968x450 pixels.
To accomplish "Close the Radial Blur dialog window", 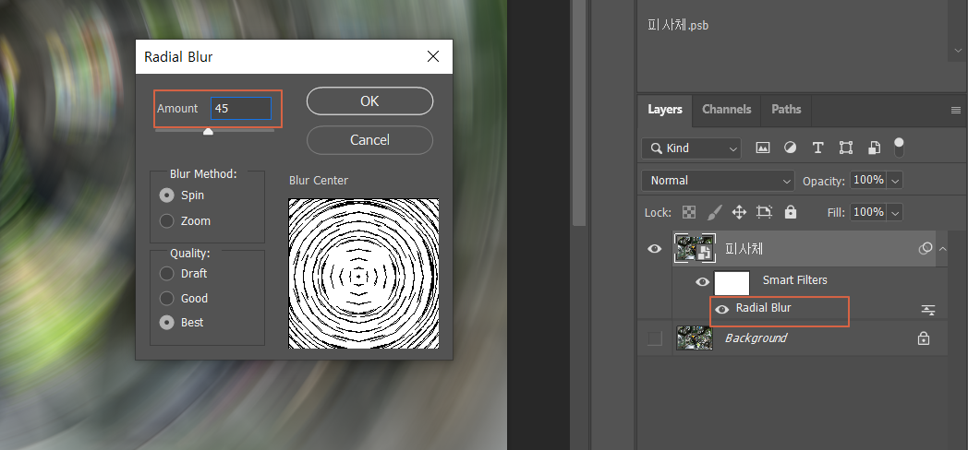I will (433, 57).
